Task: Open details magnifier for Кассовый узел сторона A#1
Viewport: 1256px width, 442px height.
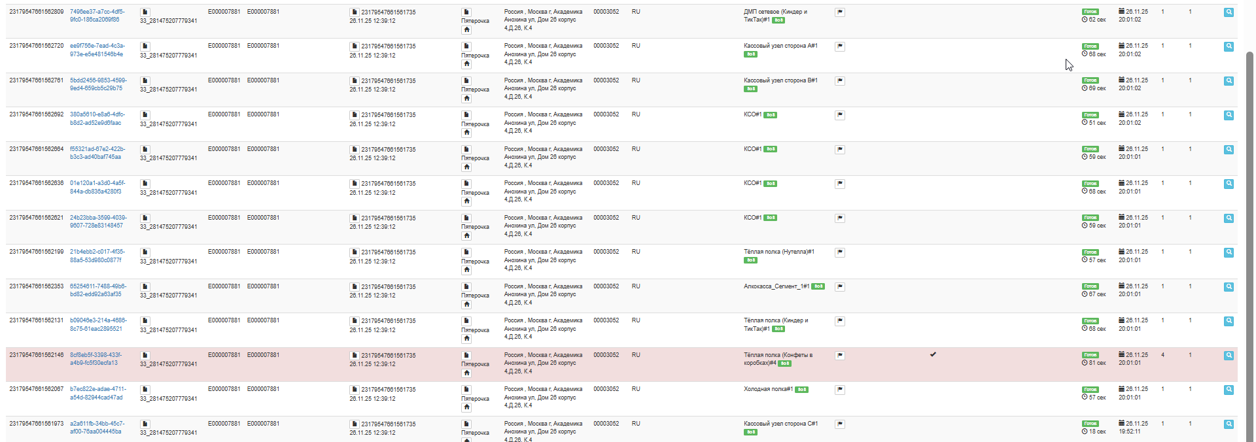Action: tap(1229, 46)
